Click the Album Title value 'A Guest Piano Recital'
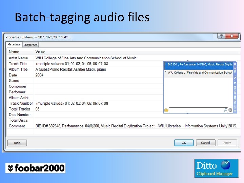The width and height of the screenshot is (244, 183). 71,69
